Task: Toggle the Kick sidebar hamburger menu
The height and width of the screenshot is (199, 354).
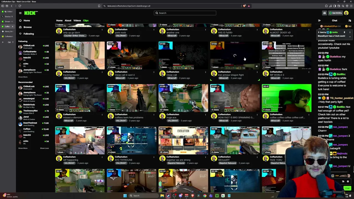Action: (20, 13)
